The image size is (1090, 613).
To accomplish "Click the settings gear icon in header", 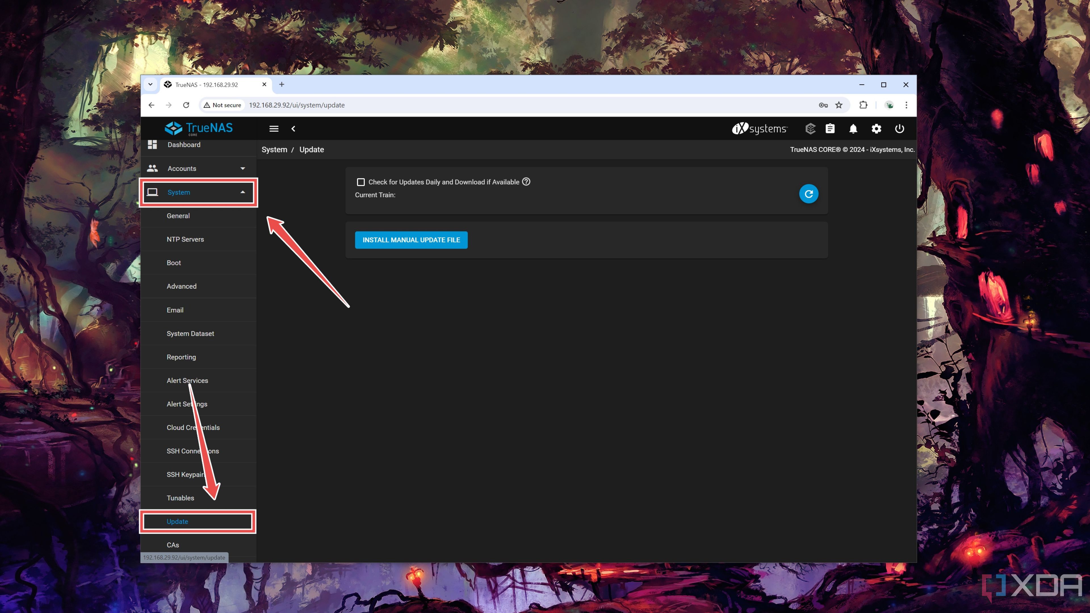I will (x=876, y=128).
